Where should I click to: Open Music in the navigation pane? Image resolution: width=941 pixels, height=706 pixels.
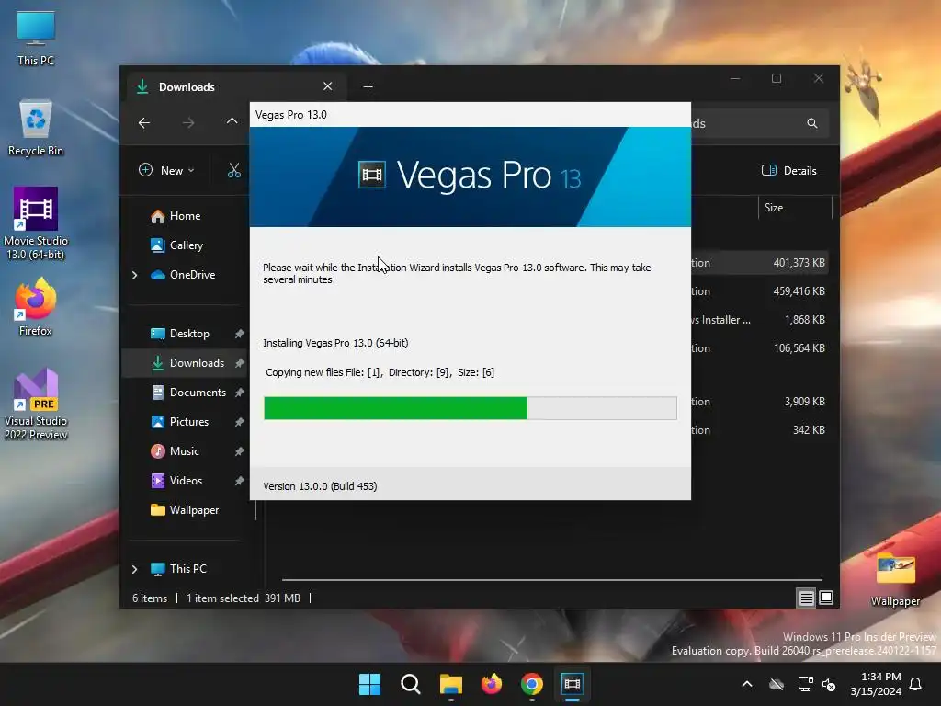(184, 451)
